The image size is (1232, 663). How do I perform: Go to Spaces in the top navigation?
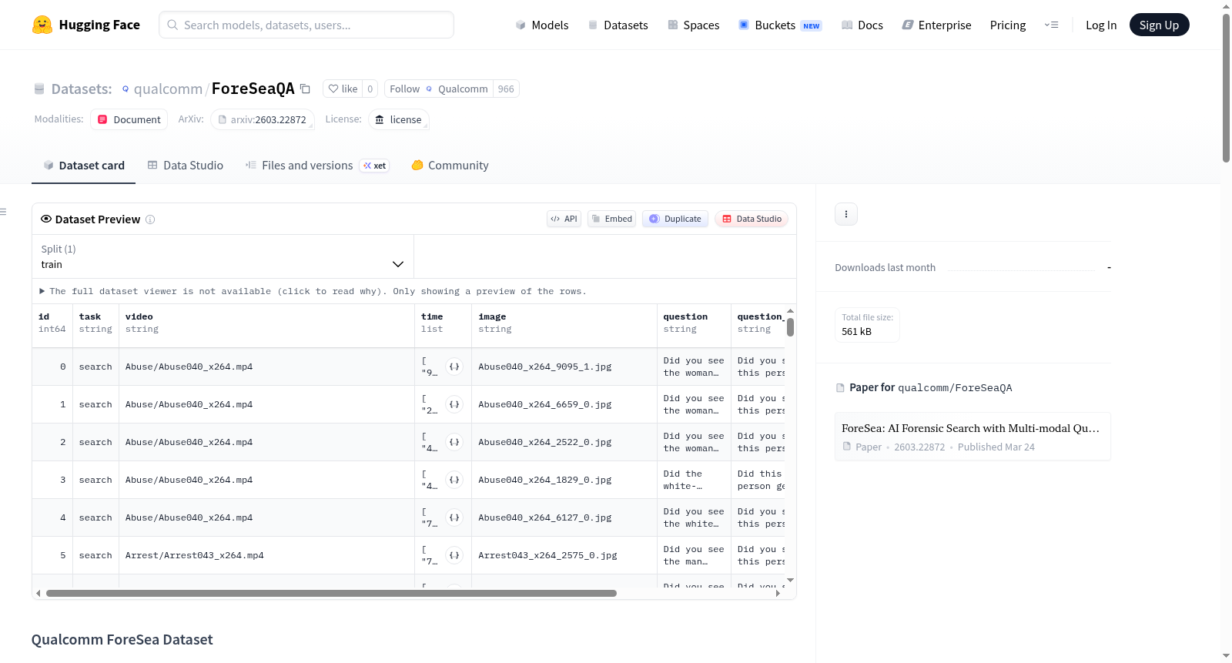tap(694, 25)
